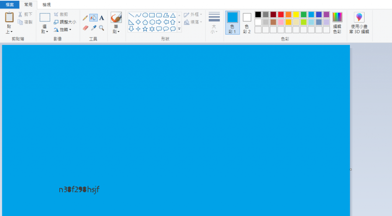
Task: Click the text n38f298hsjf on canvas
Action: (79, 190)
